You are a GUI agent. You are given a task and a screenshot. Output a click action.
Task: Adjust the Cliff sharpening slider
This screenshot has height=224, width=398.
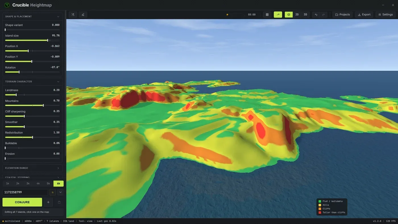32,116
